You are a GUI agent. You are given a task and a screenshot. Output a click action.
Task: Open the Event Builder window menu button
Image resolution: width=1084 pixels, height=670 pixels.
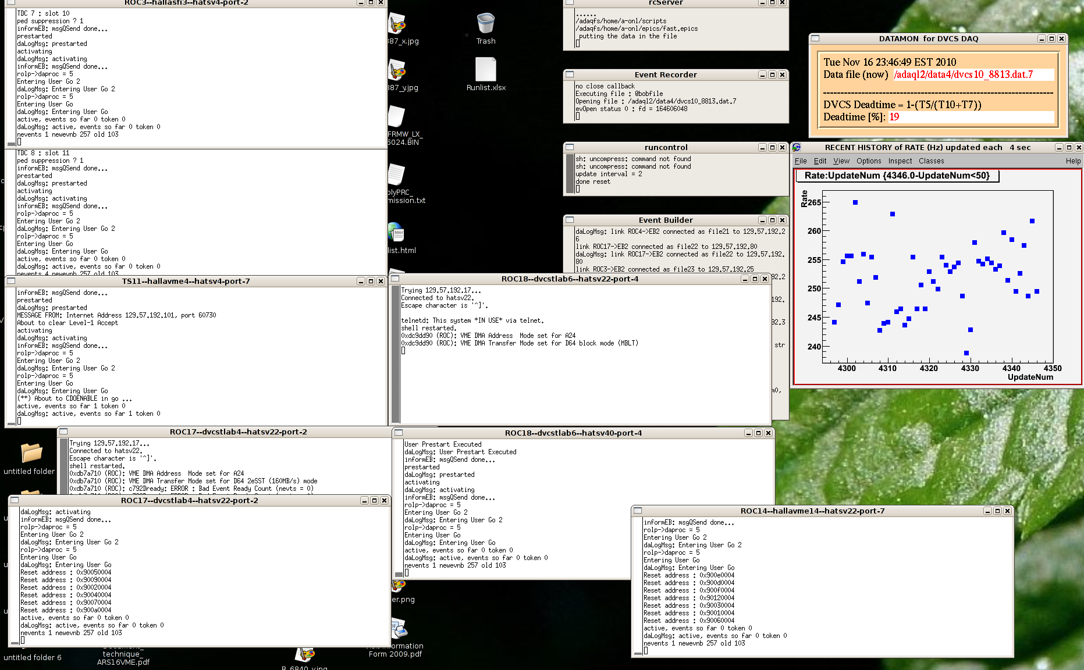[570, 220]
